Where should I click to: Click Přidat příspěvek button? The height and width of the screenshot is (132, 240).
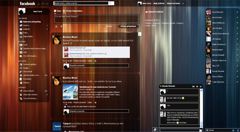(x=128, y=27)
